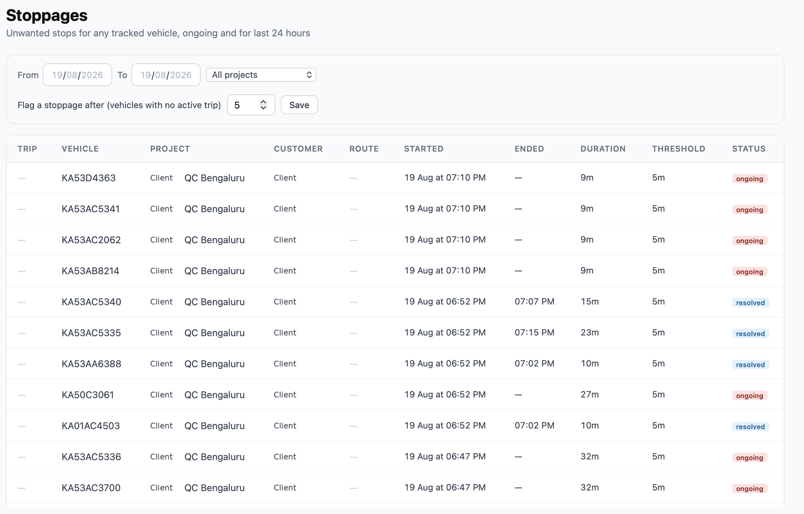Viewport: 804px width, 514px height.
Task: Click the ROUTE column header
Action: [364, 148]
